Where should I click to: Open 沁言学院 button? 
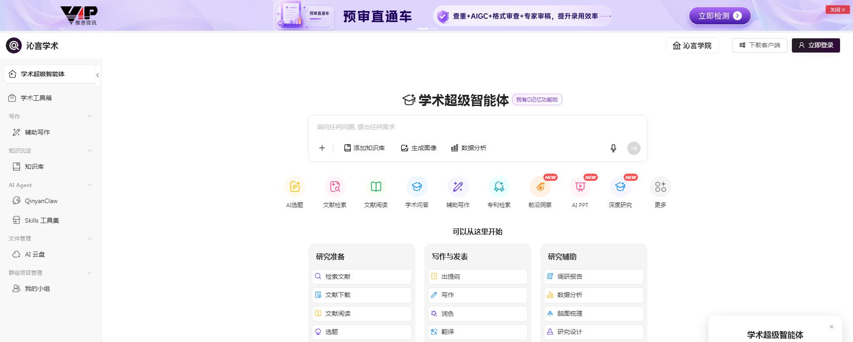[692, 45]
